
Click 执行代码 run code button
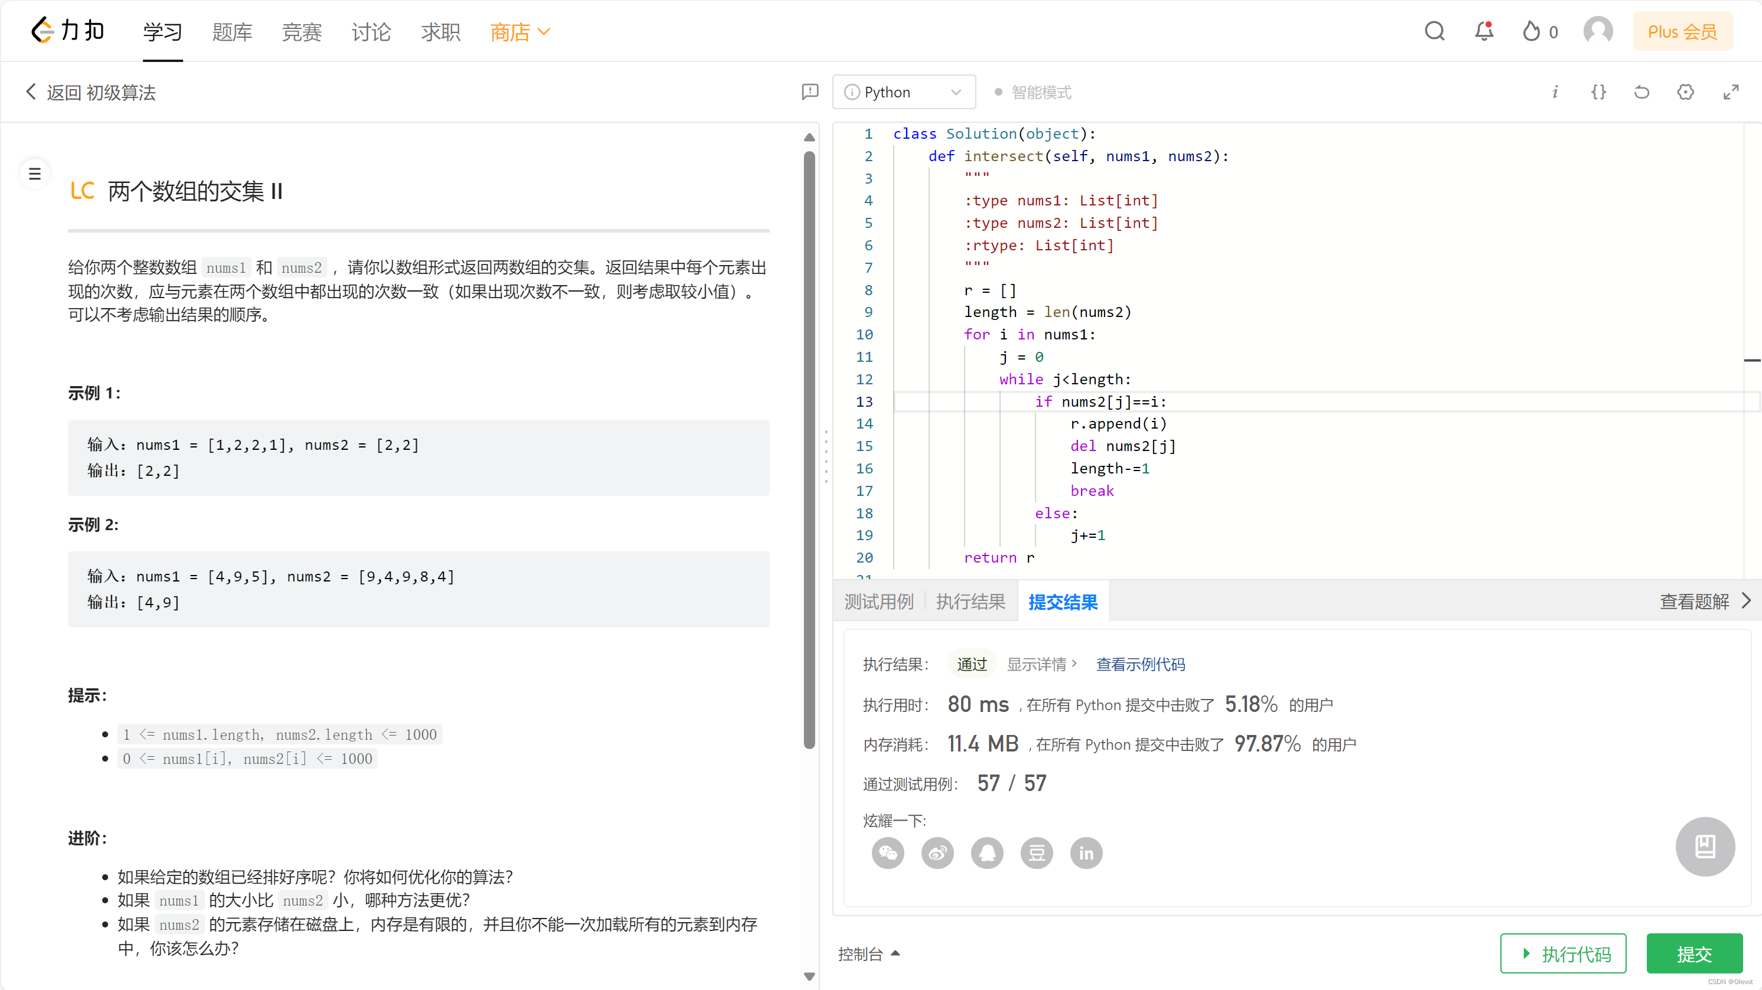click(1564, 954)
